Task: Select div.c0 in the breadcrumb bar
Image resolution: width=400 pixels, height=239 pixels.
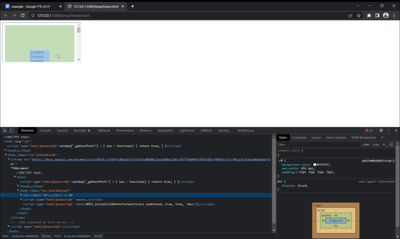Action: (x=98, y=236)
